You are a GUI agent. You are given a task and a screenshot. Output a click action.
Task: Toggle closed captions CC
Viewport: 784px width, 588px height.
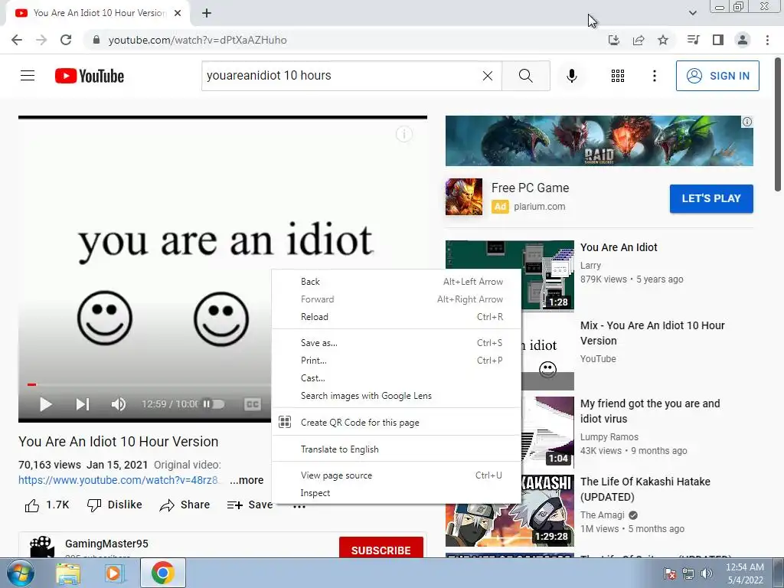253,404
